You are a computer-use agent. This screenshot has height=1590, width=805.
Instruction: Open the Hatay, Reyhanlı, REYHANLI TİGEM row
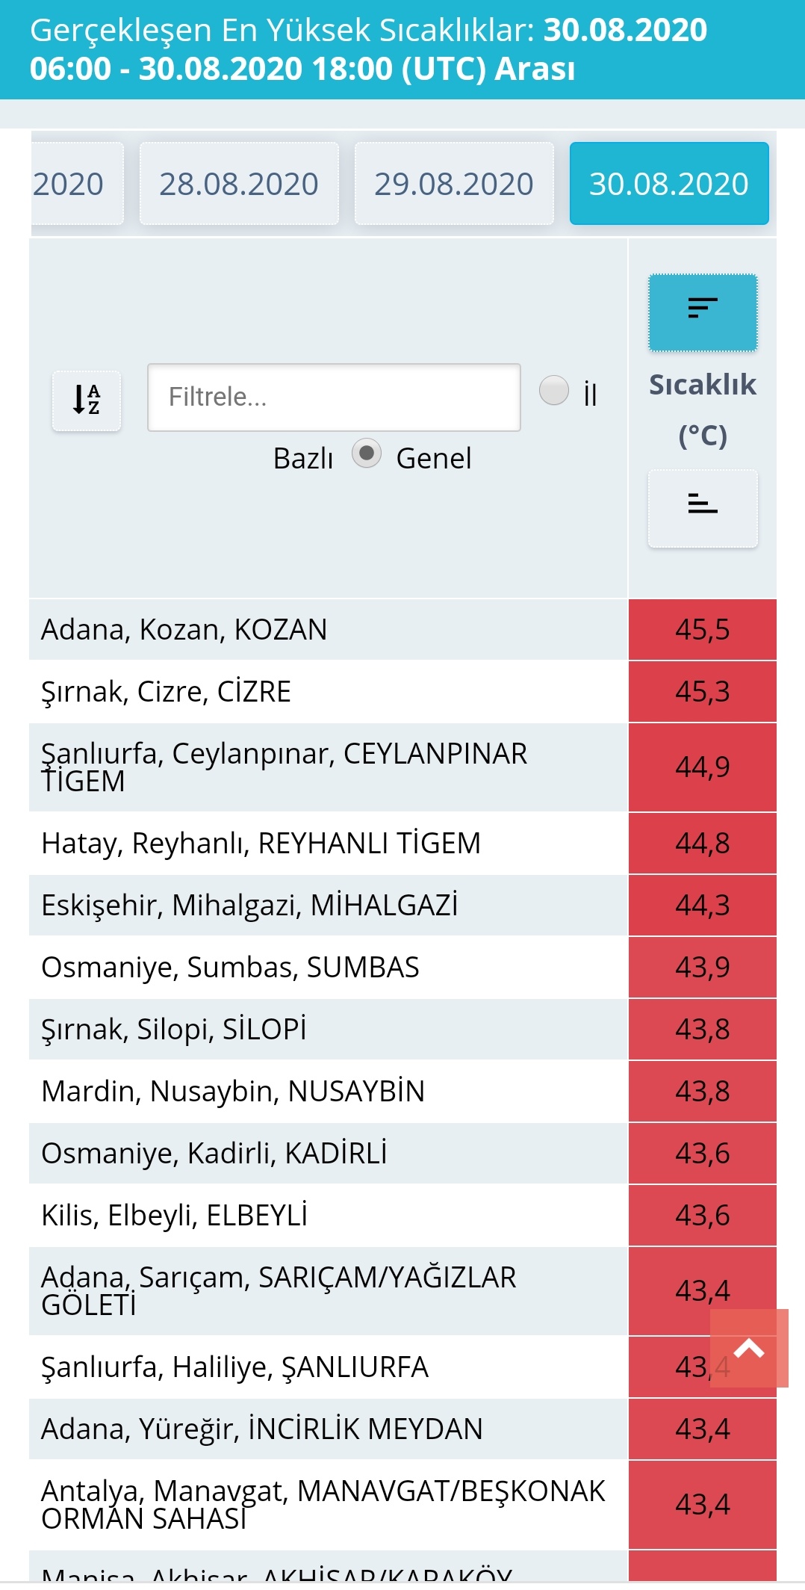pos(328,843)
